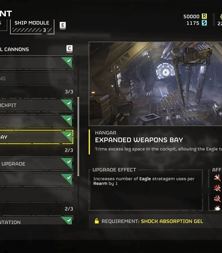Select the Eagle icon with striped trail

(x=217, y=199)
